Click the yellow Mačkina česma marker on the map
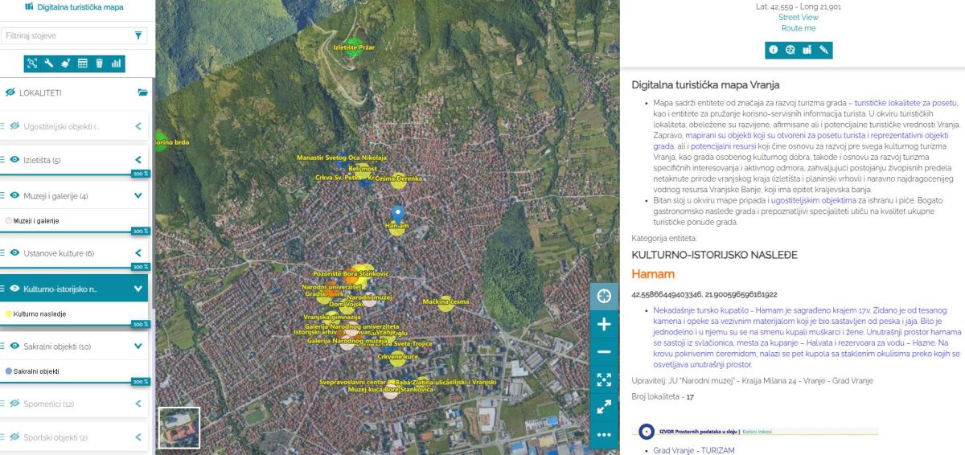This screenshot has width=965, height=455. [x=446, y=303]
